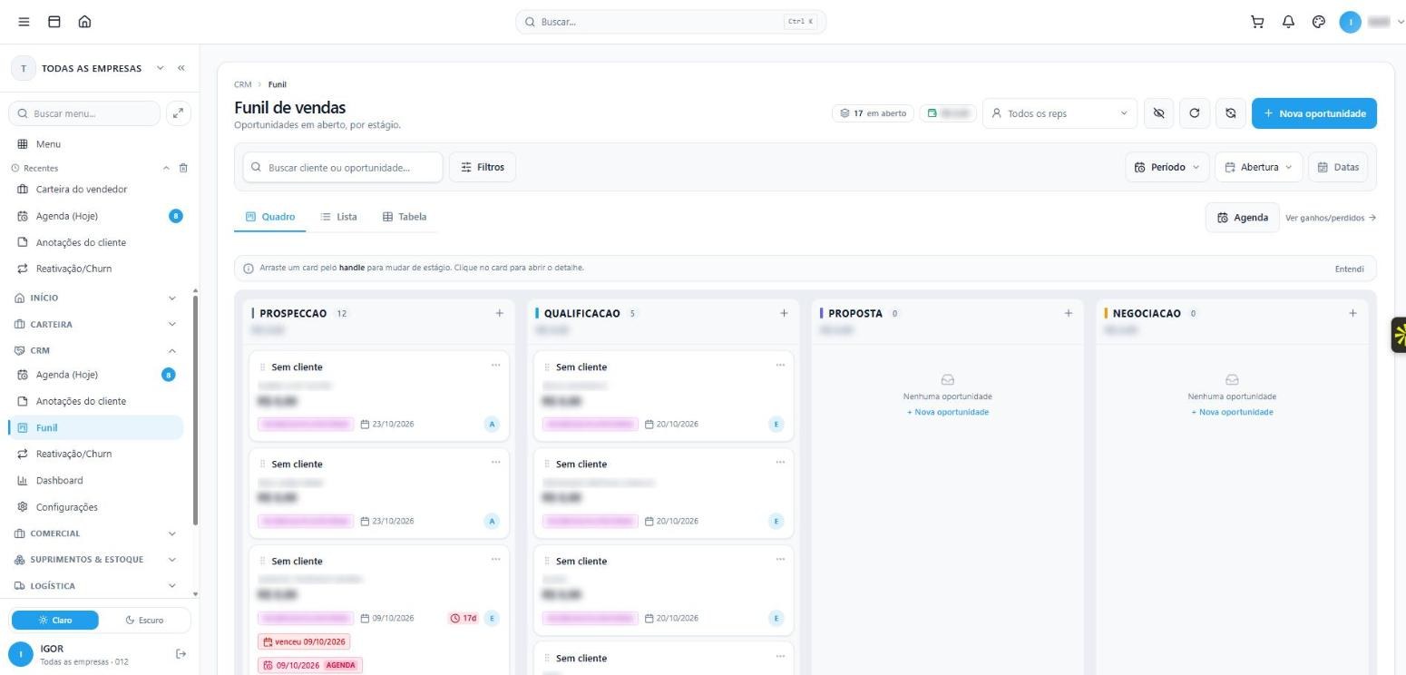Click the home icon in top bar

(x=84, y=22)
